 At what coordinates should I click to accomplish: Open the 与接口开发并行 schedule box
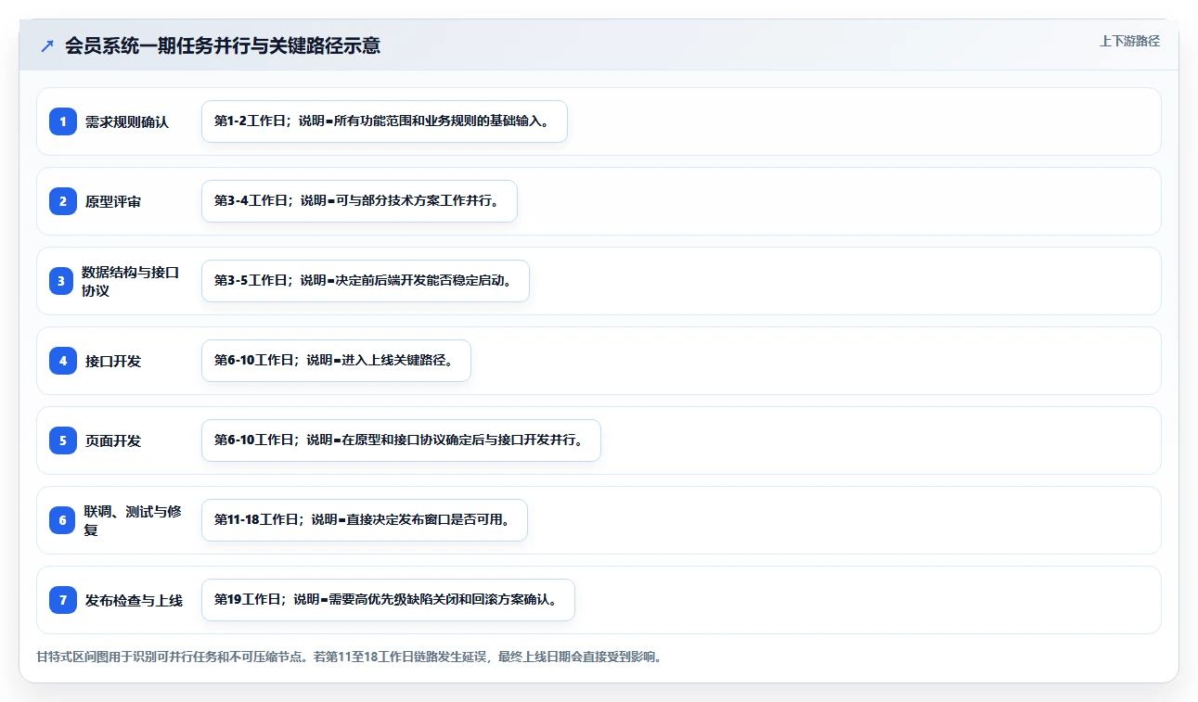tap(401, 440)
